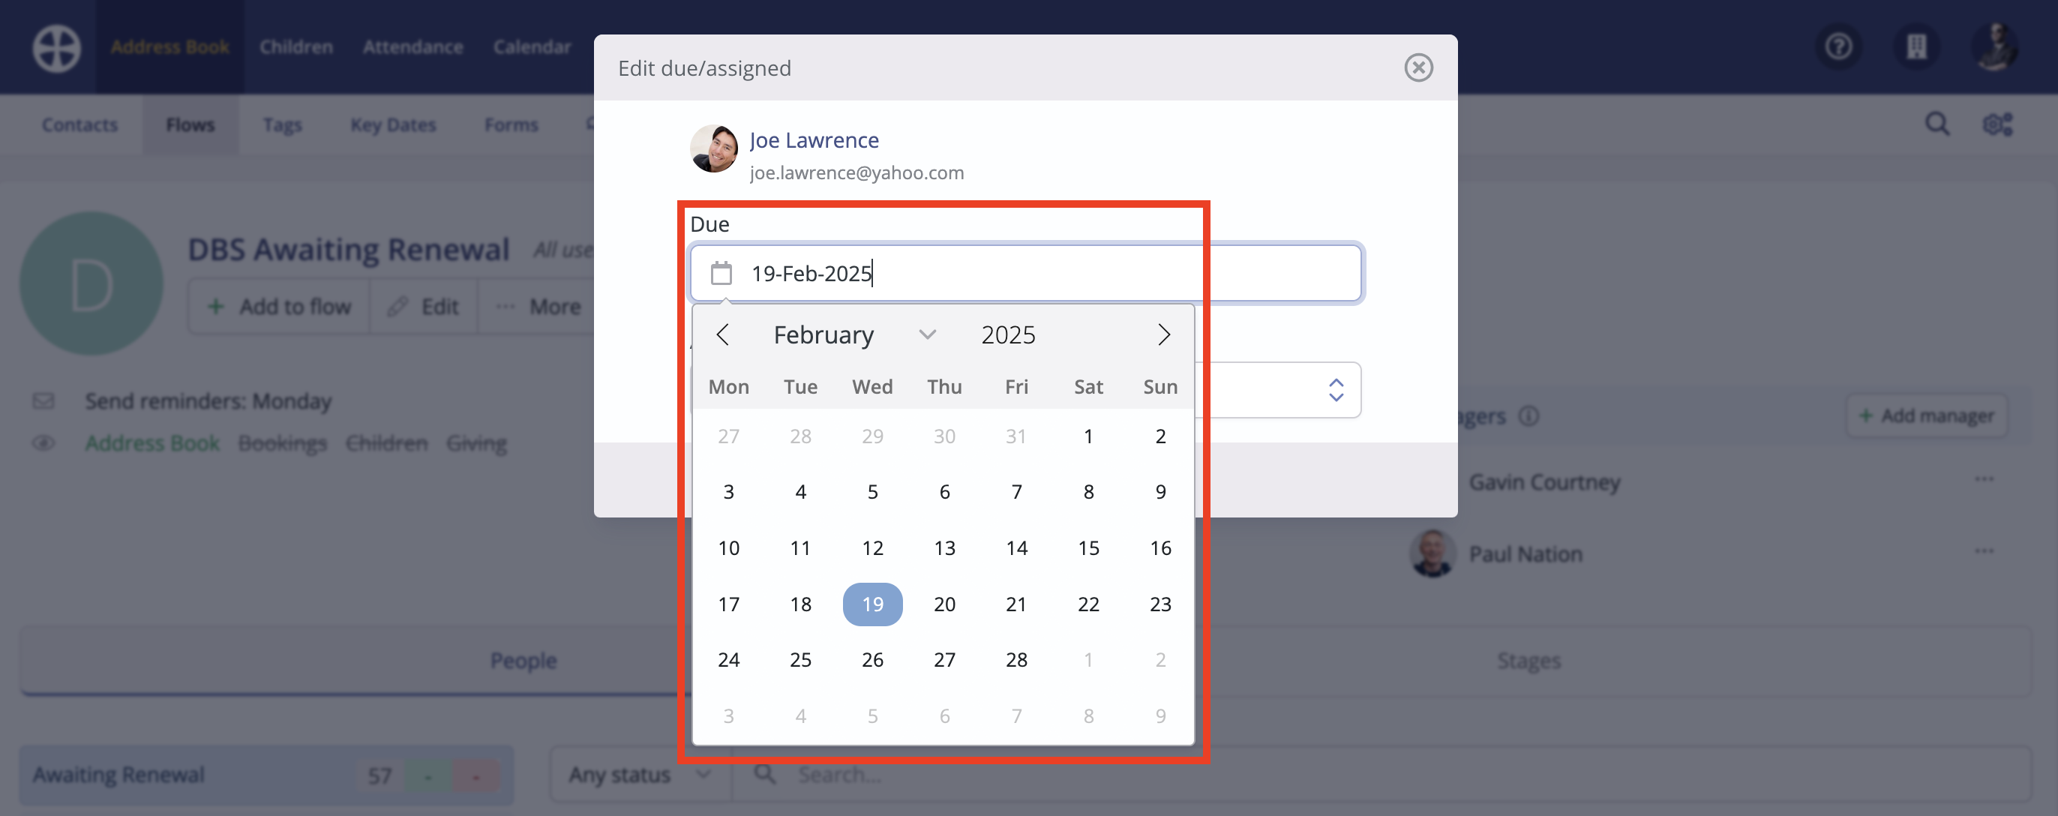Viewport: 2058px width, 816px height.
Task: Go to next month in date picker
Action: [x=1163, y=334]
